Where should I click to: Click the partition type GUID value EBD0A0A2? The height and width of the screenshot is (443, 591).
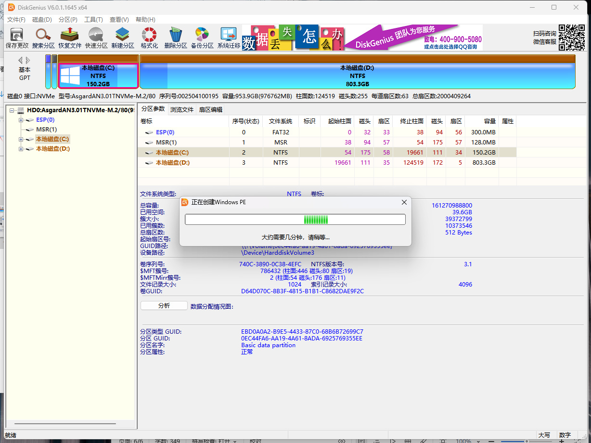tap(302, 332)
